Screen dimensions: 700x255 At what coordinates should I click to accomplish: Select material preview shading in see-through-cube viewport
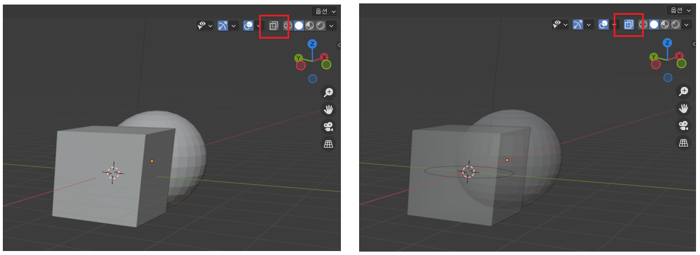(x=665, y=25)
